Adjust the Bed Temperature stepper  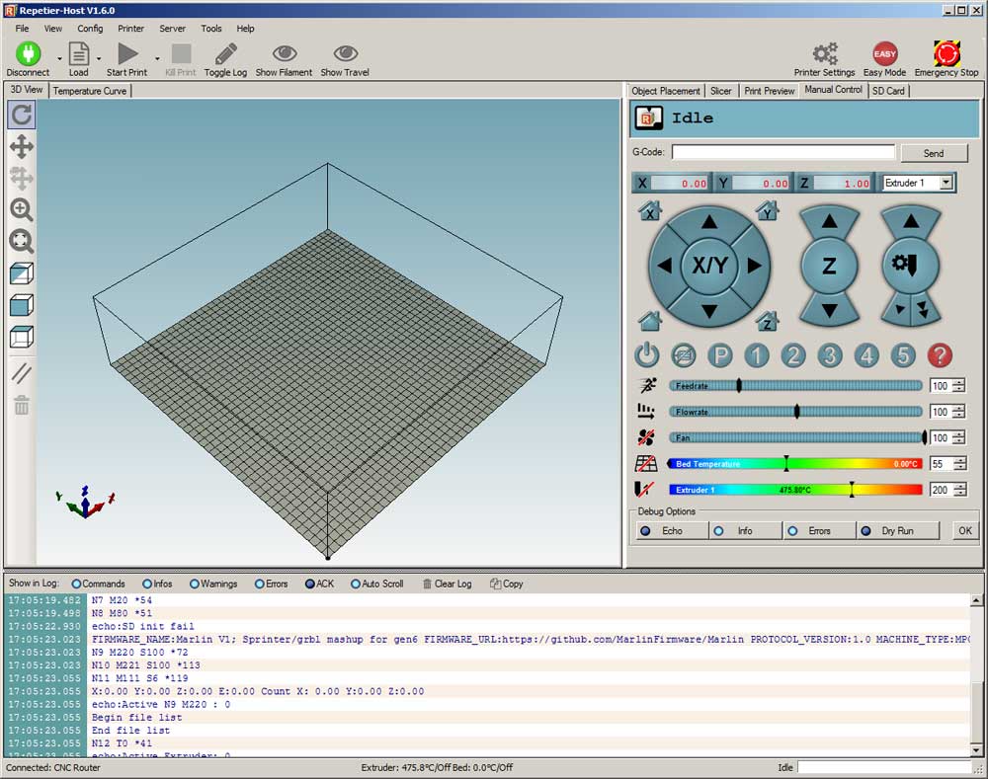click(959, 463)
